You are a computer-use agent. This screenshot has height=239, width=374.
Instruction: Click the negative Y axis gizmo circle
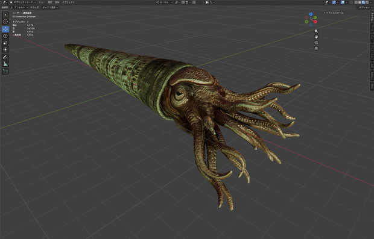click(x=306, y=22)
